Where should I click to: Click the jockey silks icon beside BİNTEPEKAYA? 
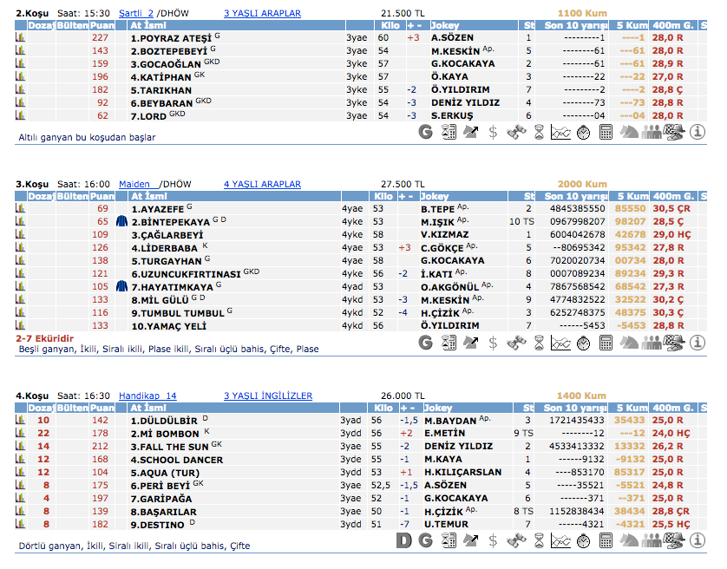(121, 222)
